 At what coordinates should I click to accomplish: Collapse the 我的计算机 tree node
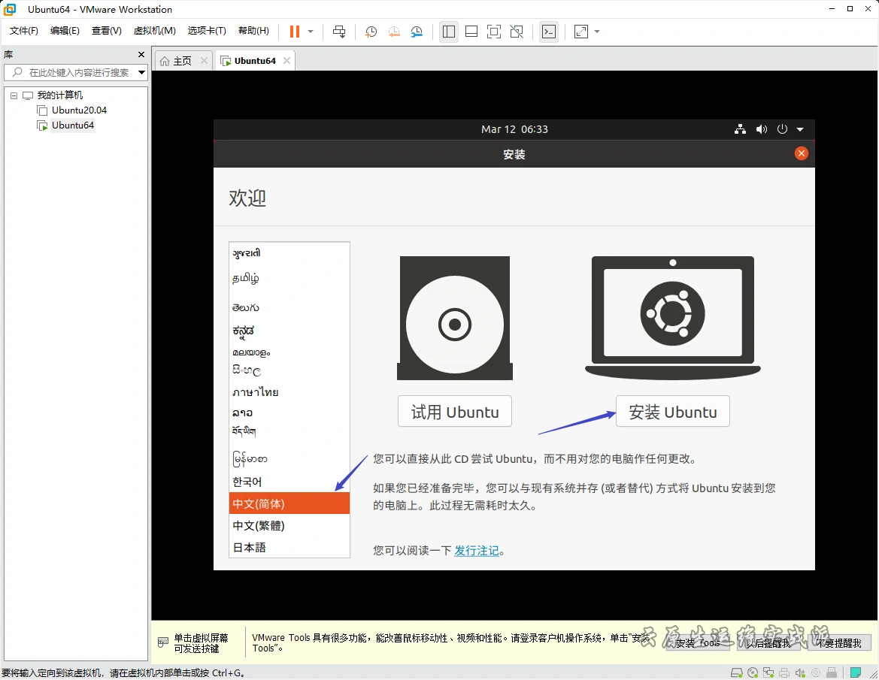(x=14, y=95)
